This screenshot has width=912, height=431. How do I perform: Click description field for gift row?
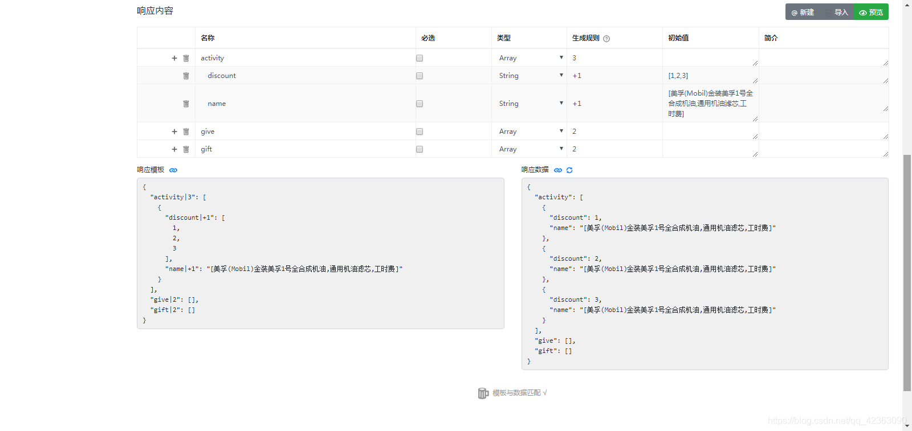[824, 149]
